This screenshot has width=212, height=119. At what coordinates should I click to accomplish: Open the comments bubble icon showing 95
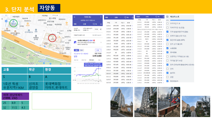coord(127,18)
